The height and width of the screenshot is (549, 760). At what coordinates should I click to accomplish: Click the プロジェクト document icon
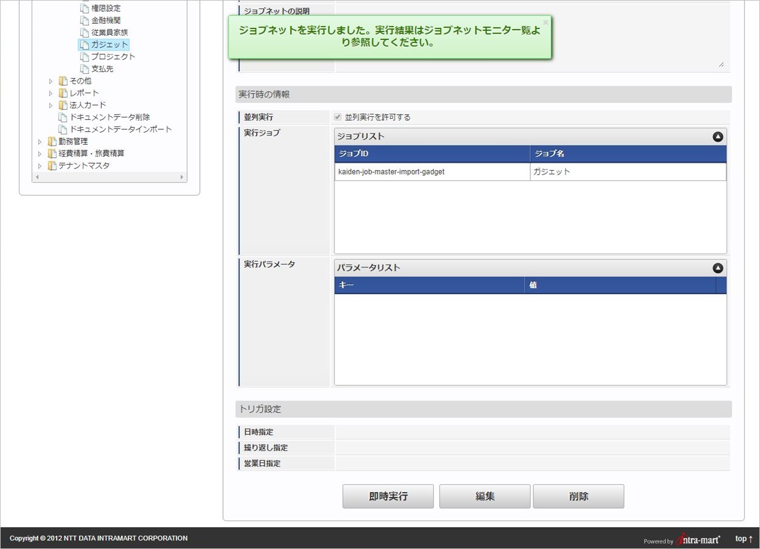(84, 57)
